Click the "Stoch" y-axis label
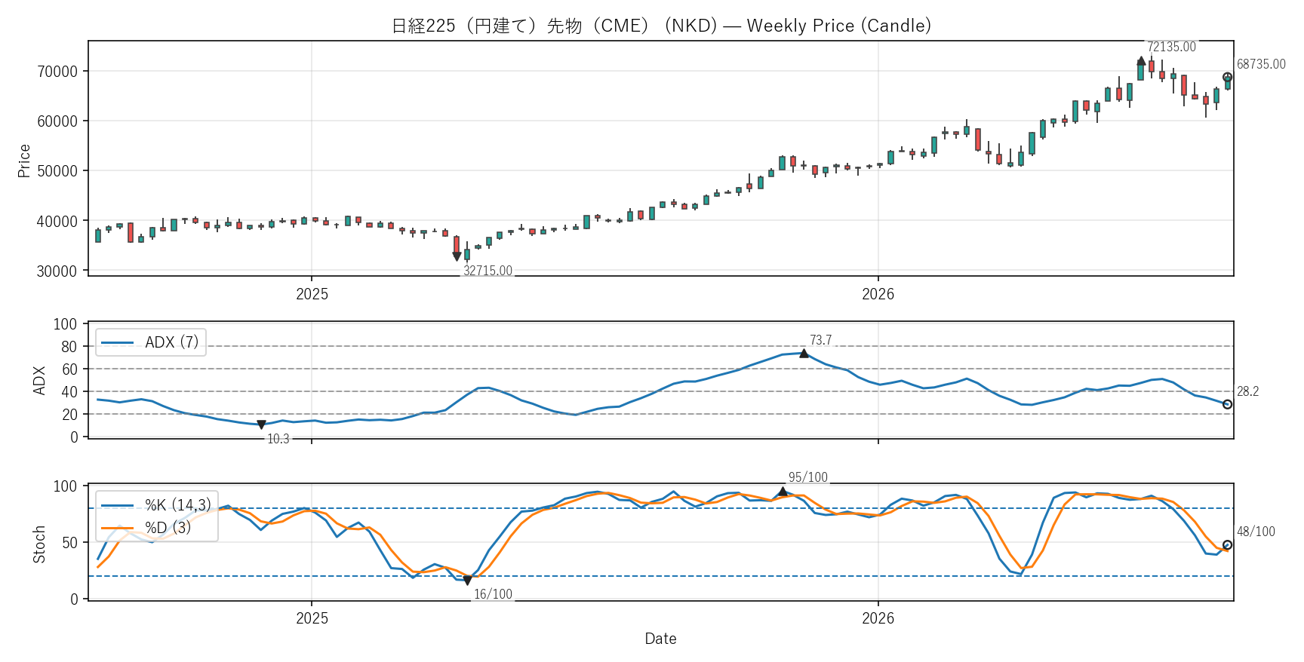Image resolution: width=1304 pixels, height=662 pixels. click(39, 544)
